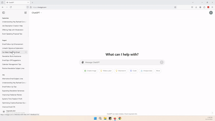215x121 pixels.
Task: Go back with browser back arrow
Action: point(3,7)
